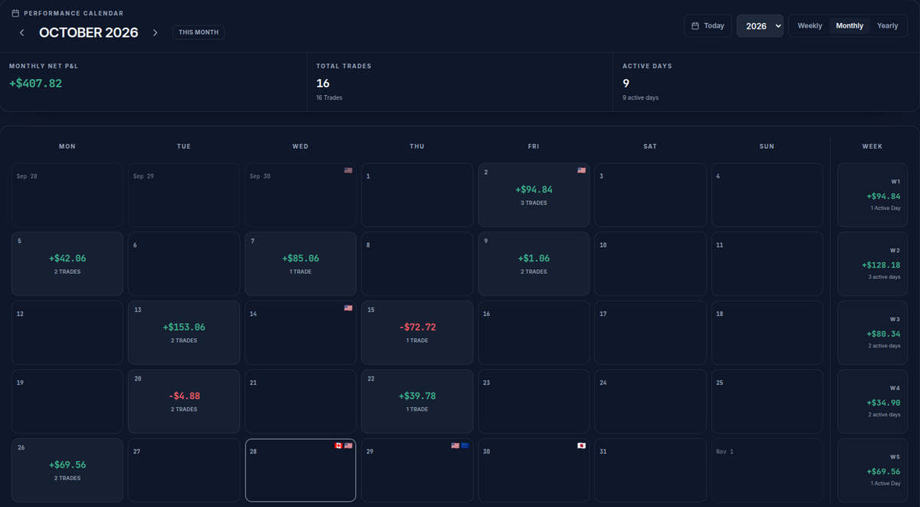This screenshot has width=920, height=507.
Task: Click the Japan flag on October 30
Action: (x=581, y=446)
